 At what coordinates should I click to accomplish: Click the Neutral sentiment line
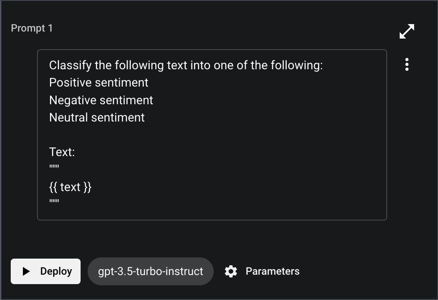tap(97, 118)
